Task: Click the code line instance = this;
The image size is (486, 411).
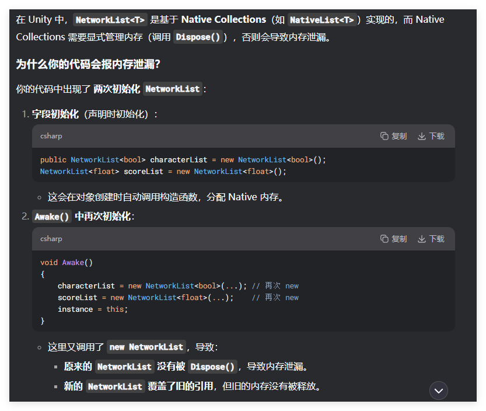Action: click(93, 309)
